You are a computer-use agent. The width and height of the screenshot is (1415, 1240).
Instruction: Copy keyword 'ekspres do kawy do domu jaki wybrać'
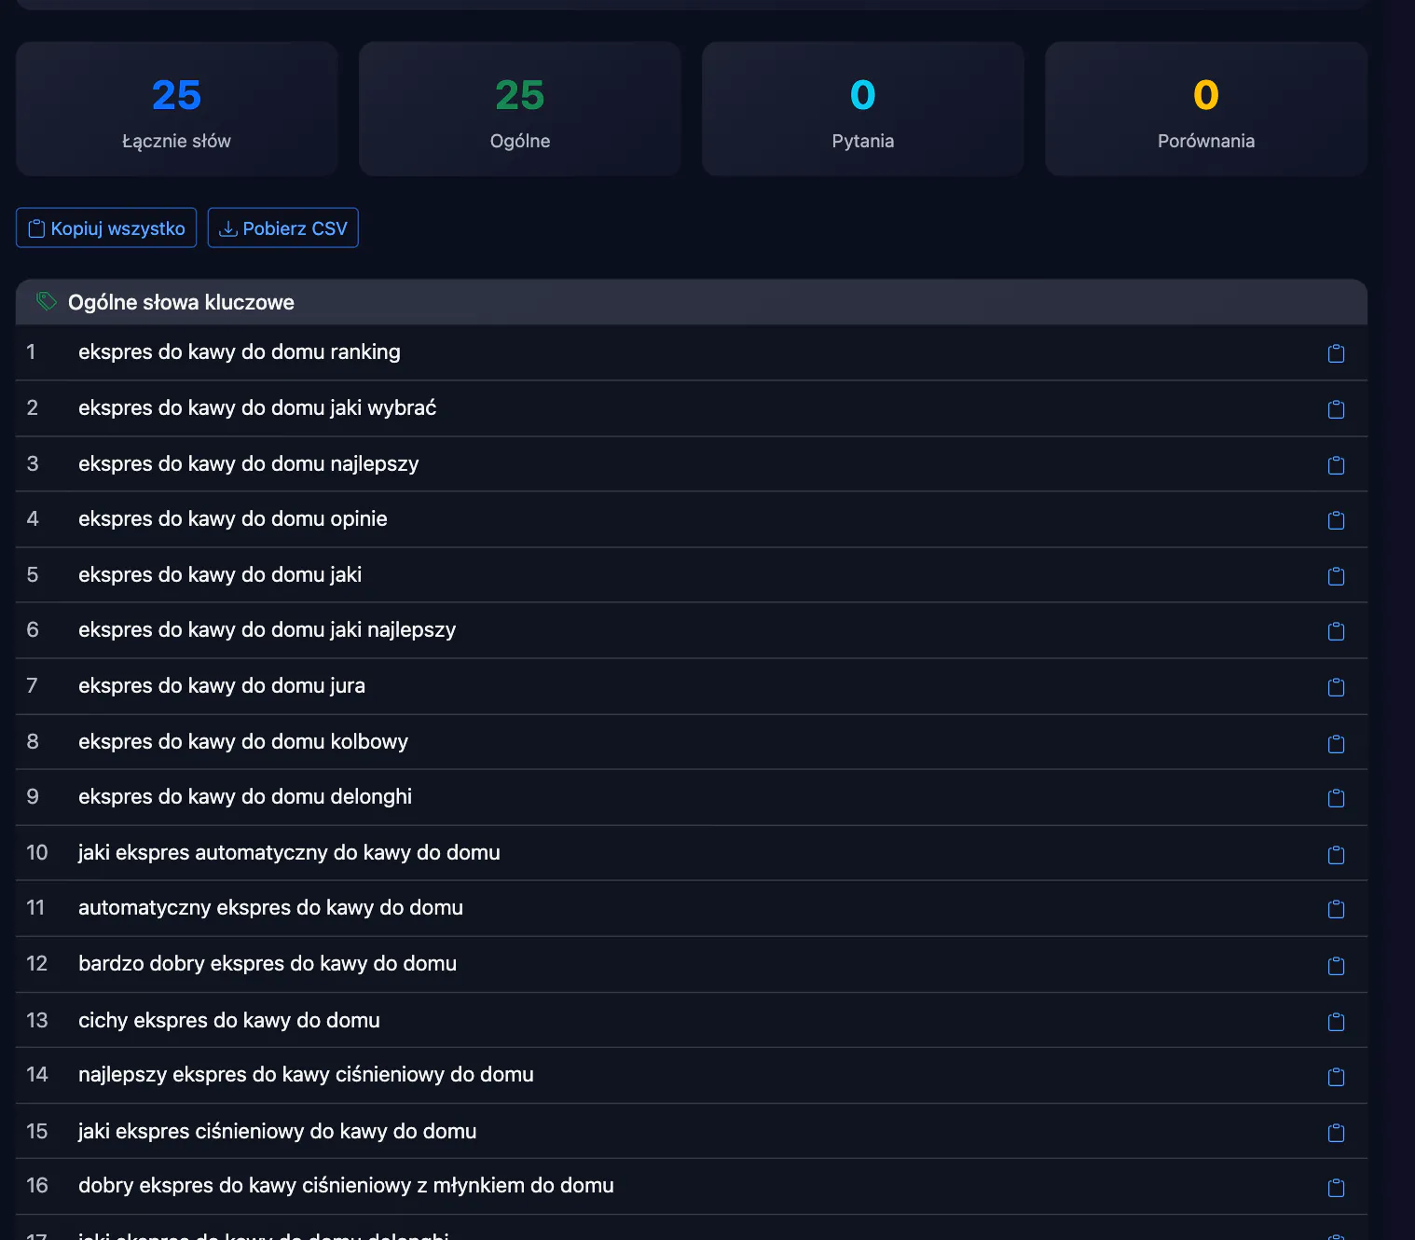coord(1336,409)
